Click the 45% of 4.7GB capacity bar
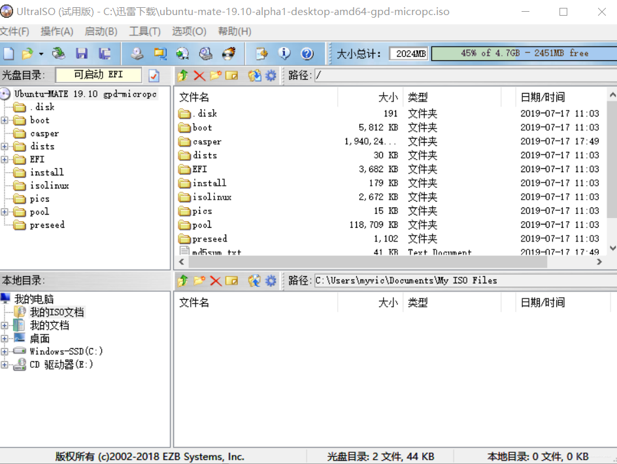The height and width of the screenshot is (464, 617). [524, 54]
